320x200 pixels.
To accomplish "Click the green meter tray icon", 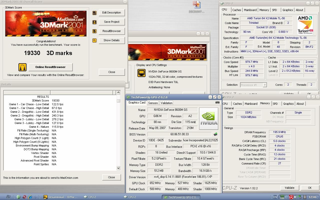I will 282,197.
